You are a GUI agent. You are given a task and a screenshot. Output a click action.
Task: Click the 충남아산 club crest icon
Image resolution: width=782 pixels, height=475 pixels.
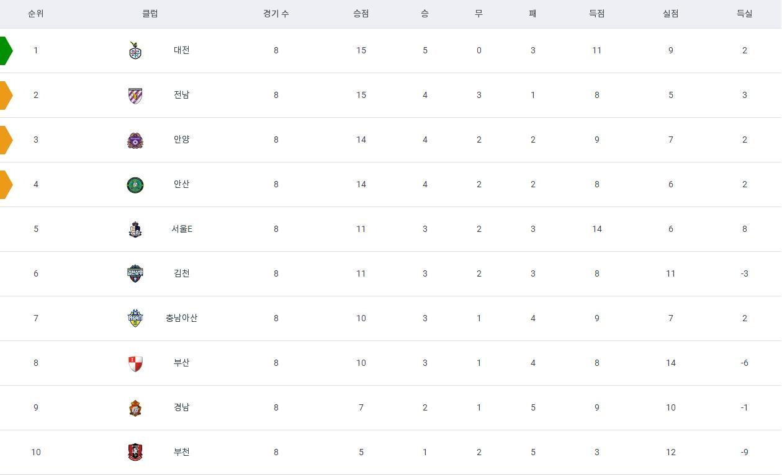pyautogui.click(x=135, y=319)
